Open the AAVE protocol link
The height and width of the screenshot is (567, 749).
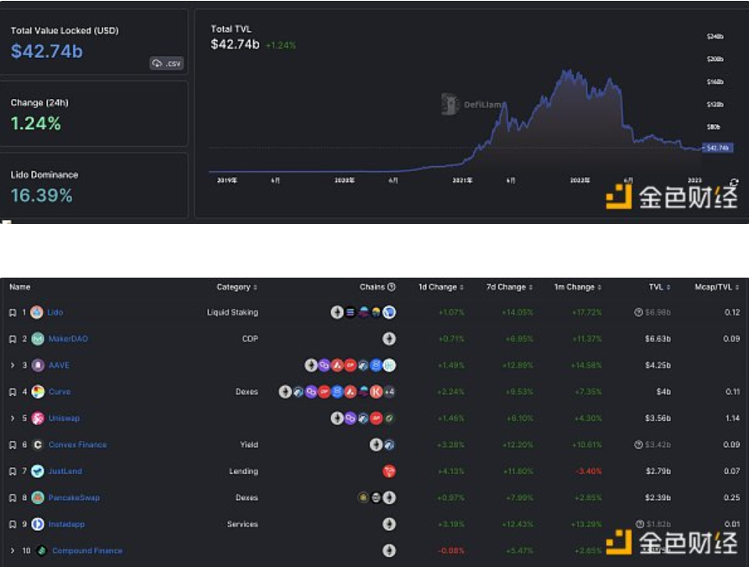tap(60, 366)
